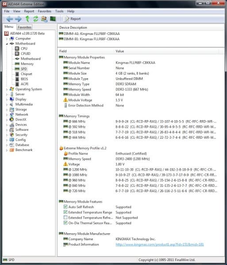Click the Manage Users toolbar icon
This screenshot has height=265, width=227.
point(44,19)
